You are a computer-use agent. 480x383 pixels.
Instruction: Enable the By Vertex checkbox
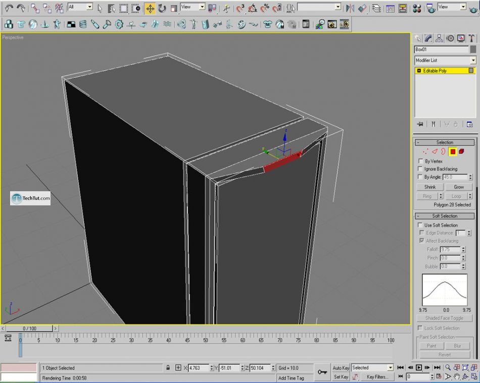[420, 161]
